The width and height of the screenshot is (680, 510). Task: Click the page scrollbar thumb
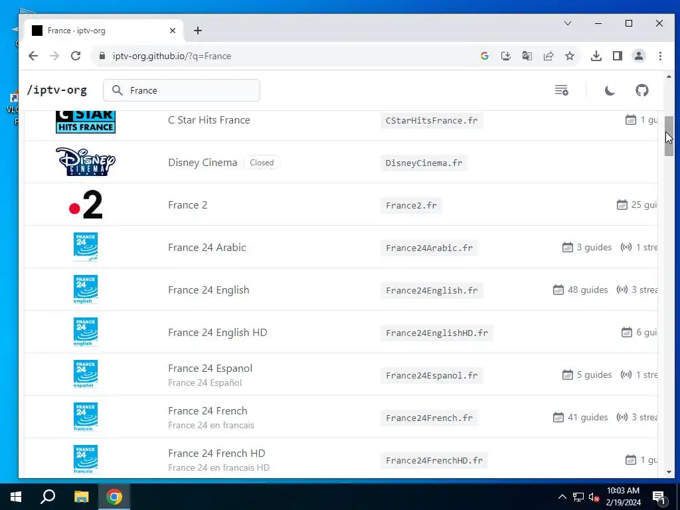coord(669,136)
